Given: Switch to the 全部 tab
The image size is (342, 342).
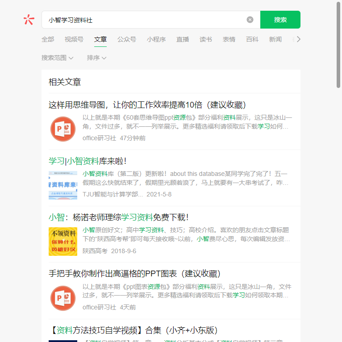Looking at the screenshot, I should (x=48, y=39).
